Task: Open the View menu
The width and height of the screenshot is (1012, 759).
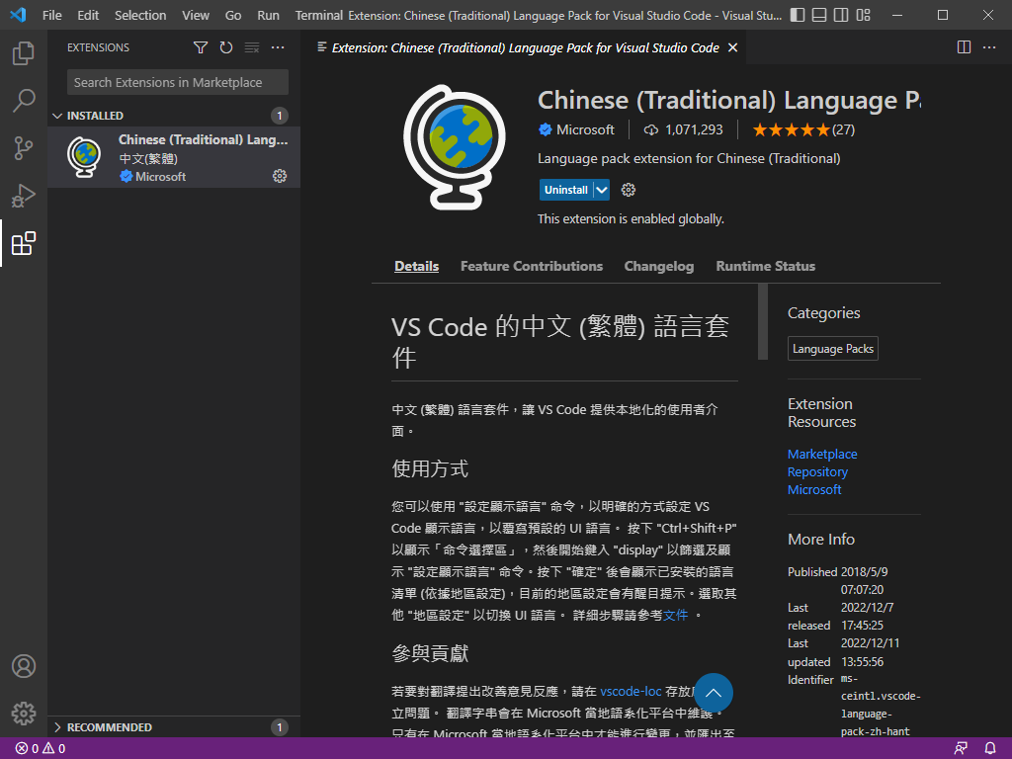Action: point(195,15)
